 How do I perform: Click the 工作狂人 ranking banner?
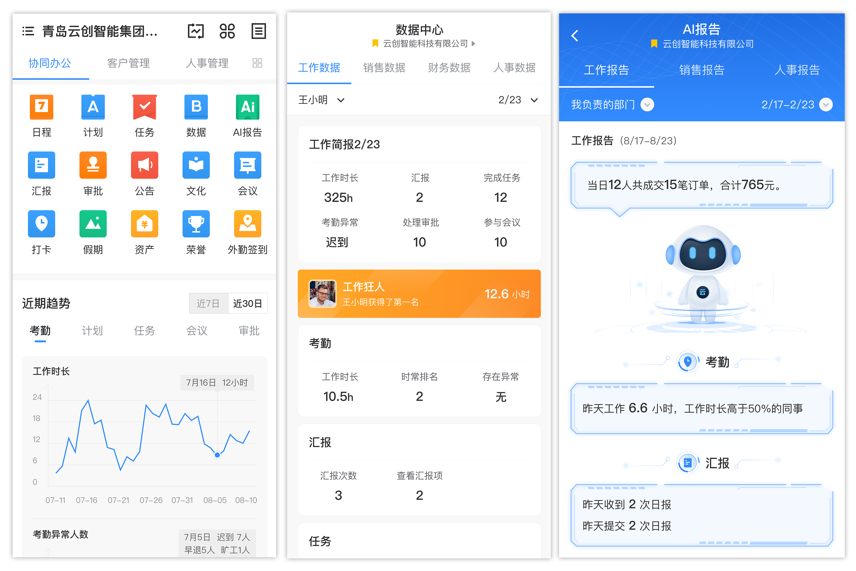419,294
